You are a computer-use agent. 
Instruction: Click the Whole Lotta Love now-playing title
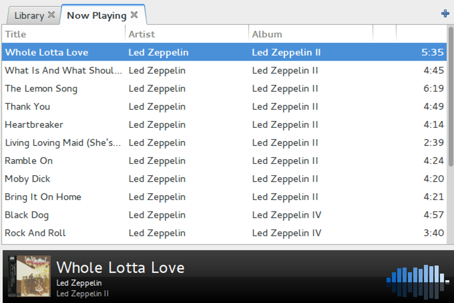120,267
